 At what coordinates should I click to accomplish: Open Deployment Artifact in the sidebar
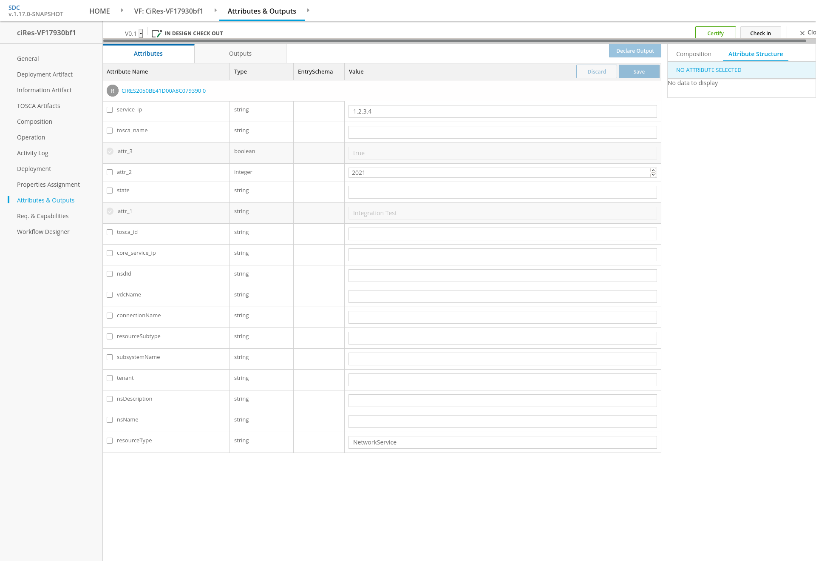pyautogui.click(x=45, y=74)
